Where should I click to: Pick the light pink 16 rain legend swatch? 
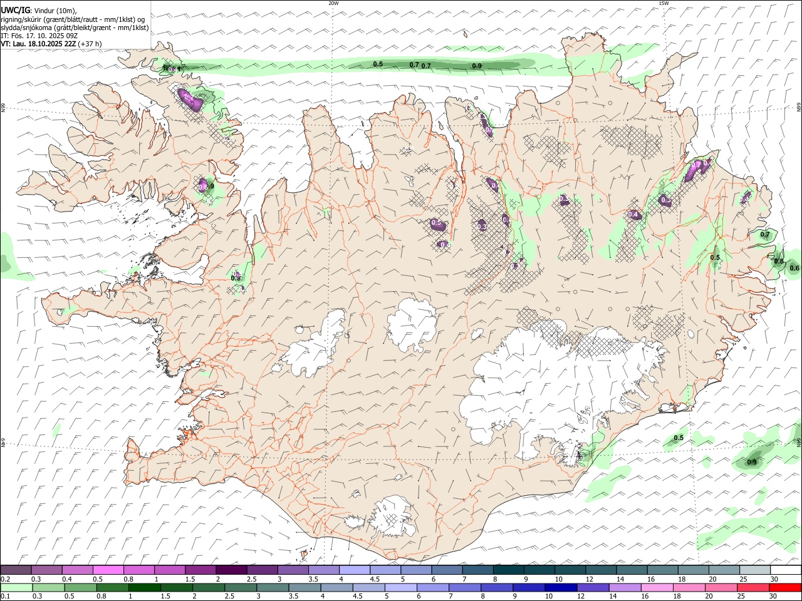[657, 587]
